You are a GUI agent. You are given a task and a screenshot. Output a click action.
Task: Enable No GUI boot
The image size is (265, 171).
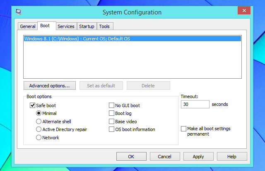coord(111,105)
